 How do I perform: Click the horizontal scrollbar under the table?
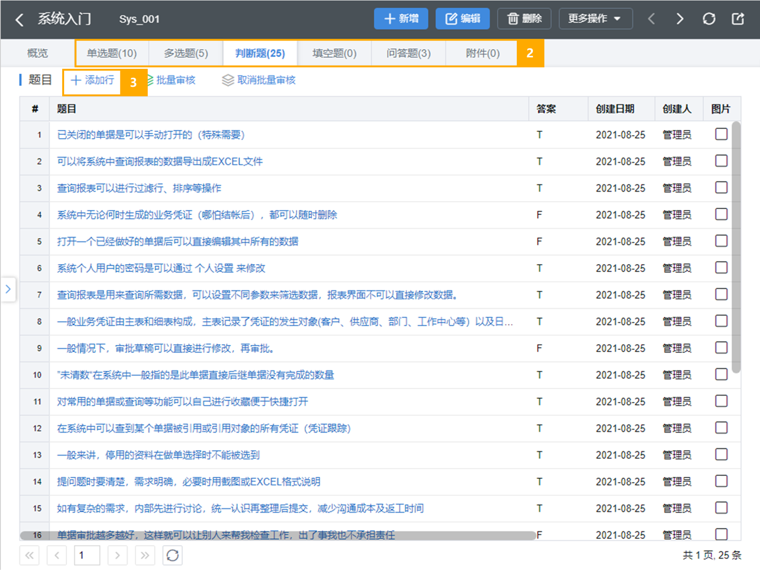[x=278, y=536]
